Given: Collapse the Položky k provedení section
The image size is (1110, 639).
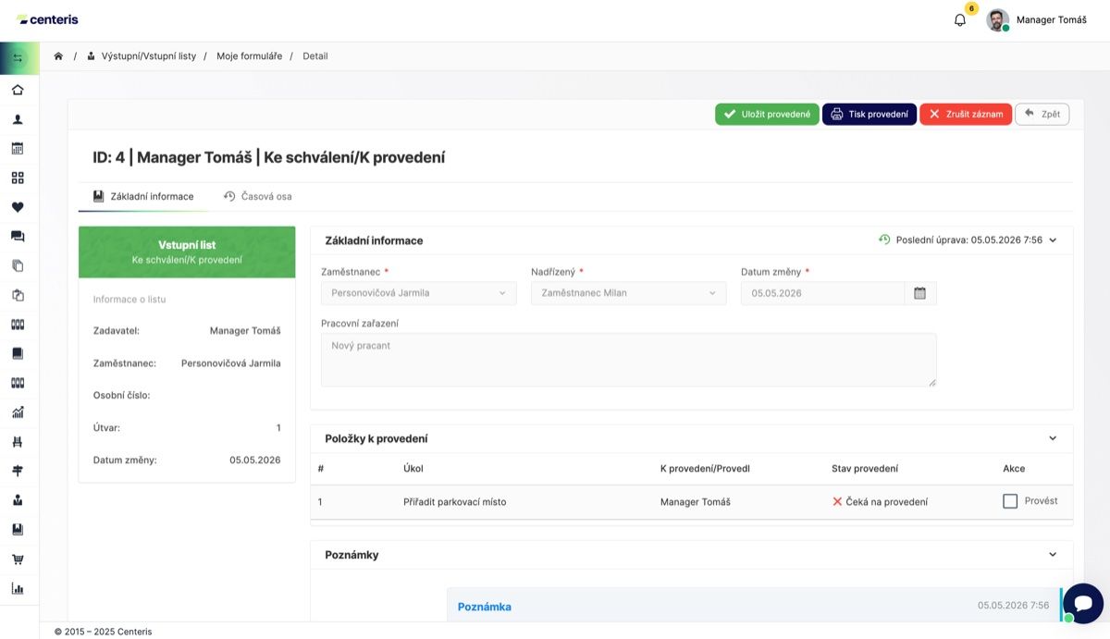Looking at the screenshot, I should (x=1053, y=438).
